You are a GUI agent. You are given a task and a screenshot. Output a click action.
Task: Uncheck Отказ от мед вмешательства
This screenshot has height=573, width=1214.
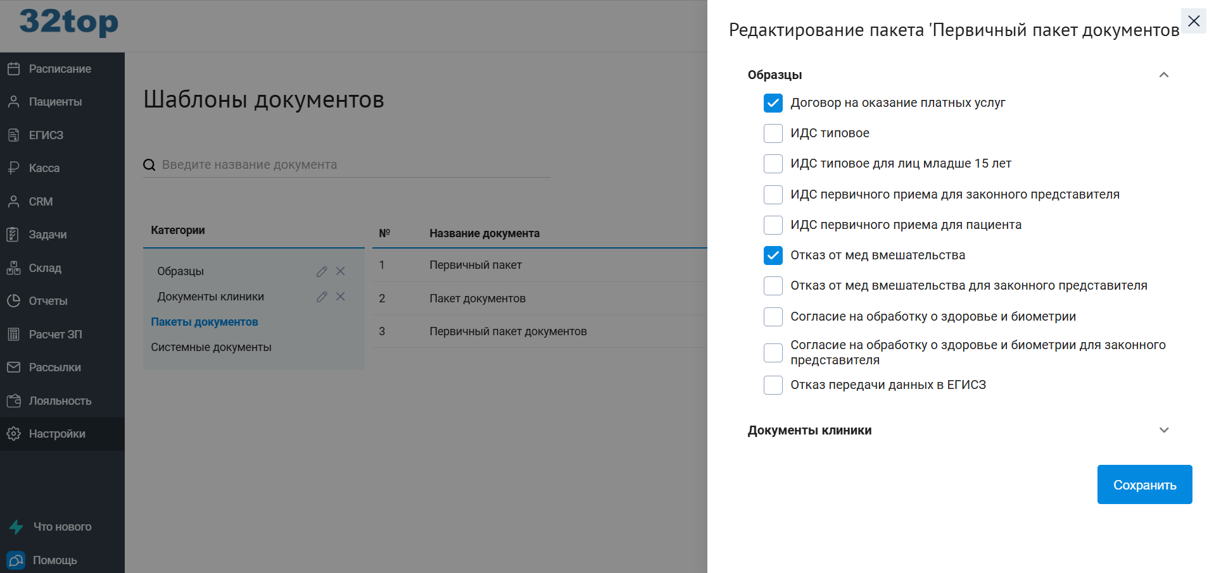[773, 256]
